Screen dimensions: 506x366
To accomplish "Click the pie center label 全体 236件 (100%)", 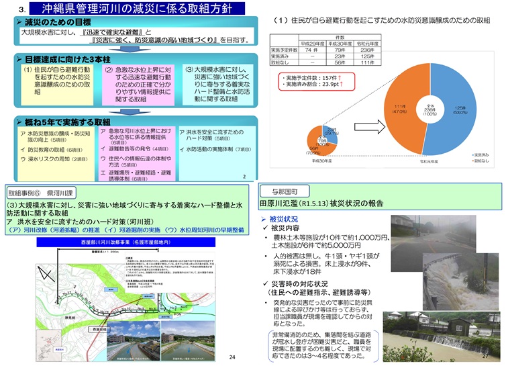I will (430, 110).
